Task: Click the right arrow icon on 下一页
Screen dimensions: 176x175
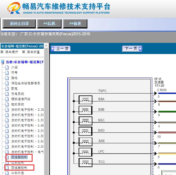Action: [140, 49]
